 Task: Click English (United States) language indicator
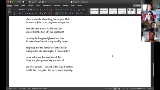(x=40, y=88)
